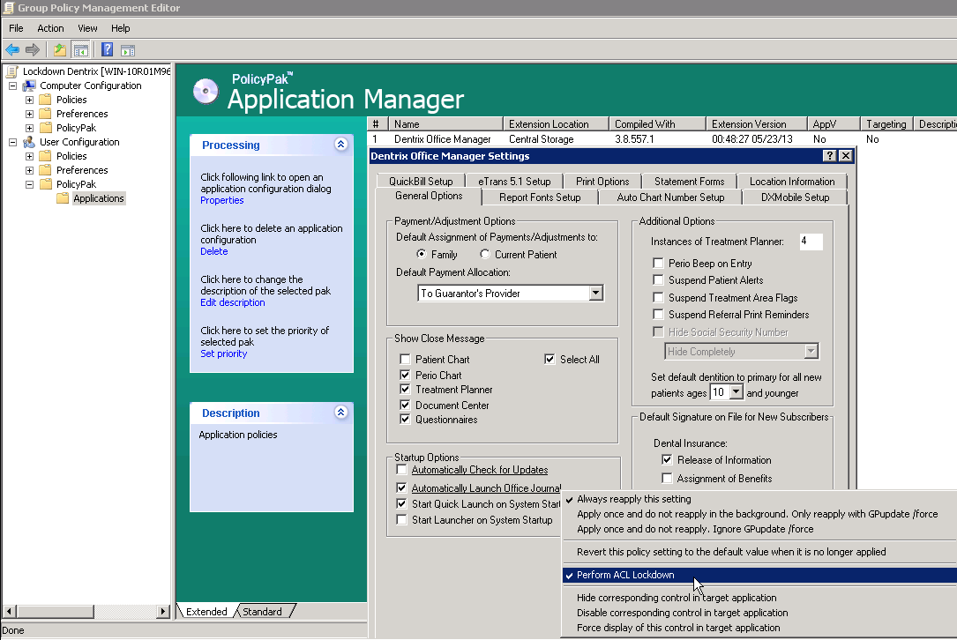Open the Action menu

pos(50,28)
